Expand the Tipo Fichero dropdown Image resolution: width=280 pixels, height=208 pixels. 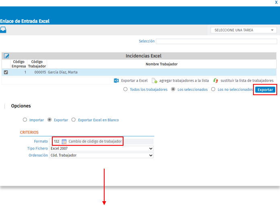point(101,149)
